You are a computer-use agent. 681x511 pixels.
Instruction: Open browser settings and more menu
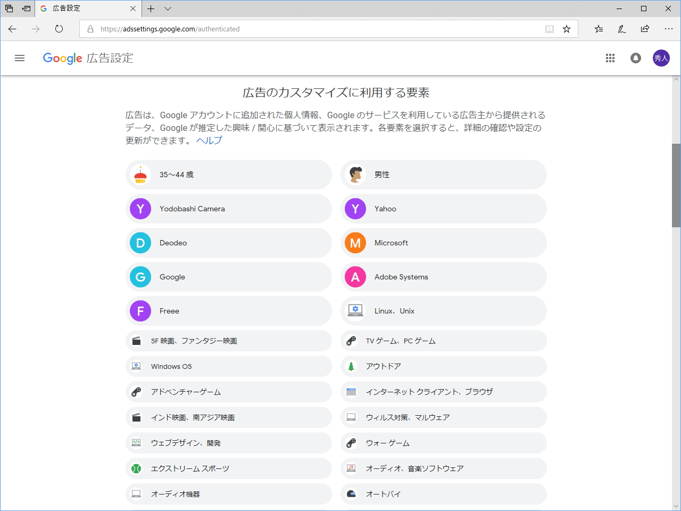tap(669, 29)
